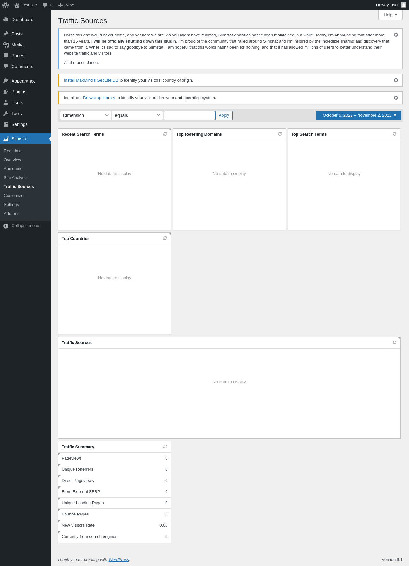Click the Howdy, user account menu
This screenshot has width=409, height=566.
click(x=391, y=5)
